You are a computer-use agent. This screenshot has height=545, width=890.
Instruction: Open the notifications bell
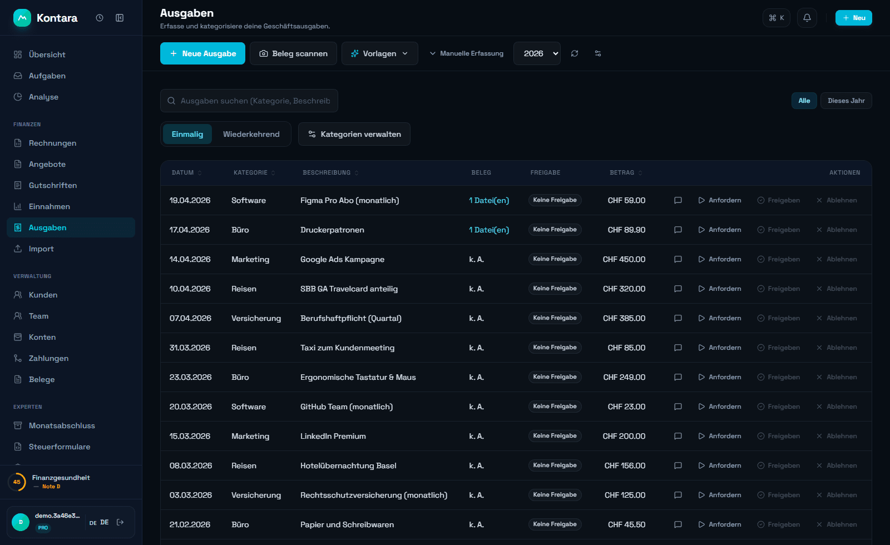click(x=807, y=18)
